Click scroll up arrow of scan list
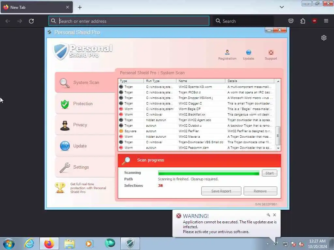334x250 pixels. [278, 81]
